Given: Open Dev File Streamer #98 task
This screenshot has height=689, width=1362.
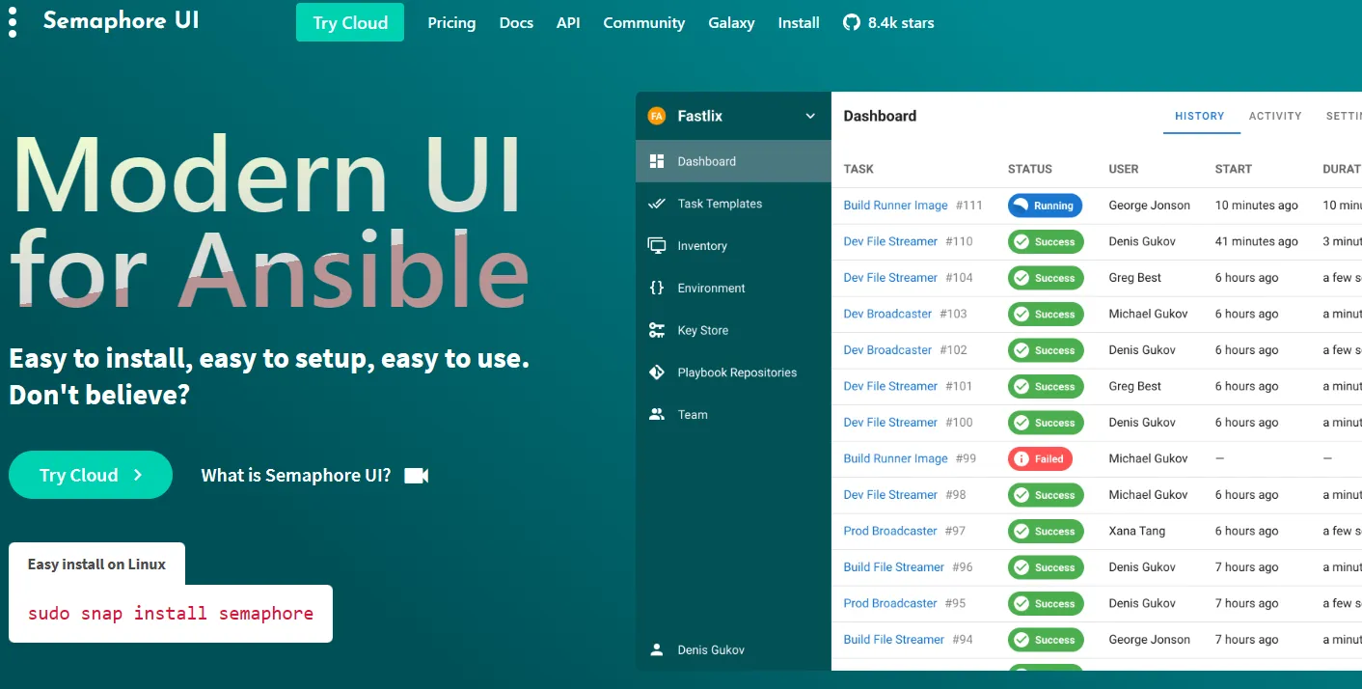Looking at the screenshot, I should point(890,495).
